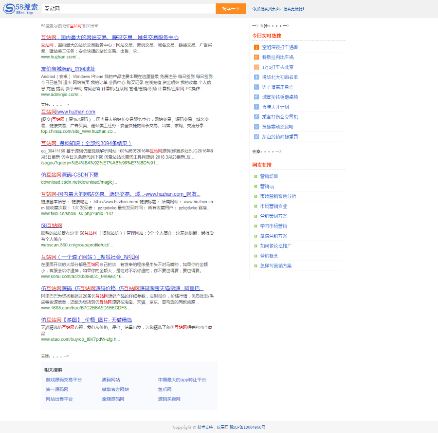Click the green URL www.sohu.com/a/230386855_99966510...
Viewport: 438px width, 433px height.
[x=83, y=277]
